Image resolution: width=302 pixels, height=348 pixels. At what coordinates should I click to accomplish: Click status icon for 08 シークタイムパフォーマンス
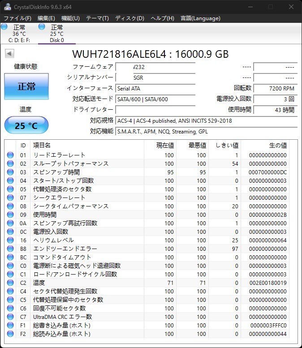pyautogui.click(x=10, y=206)
